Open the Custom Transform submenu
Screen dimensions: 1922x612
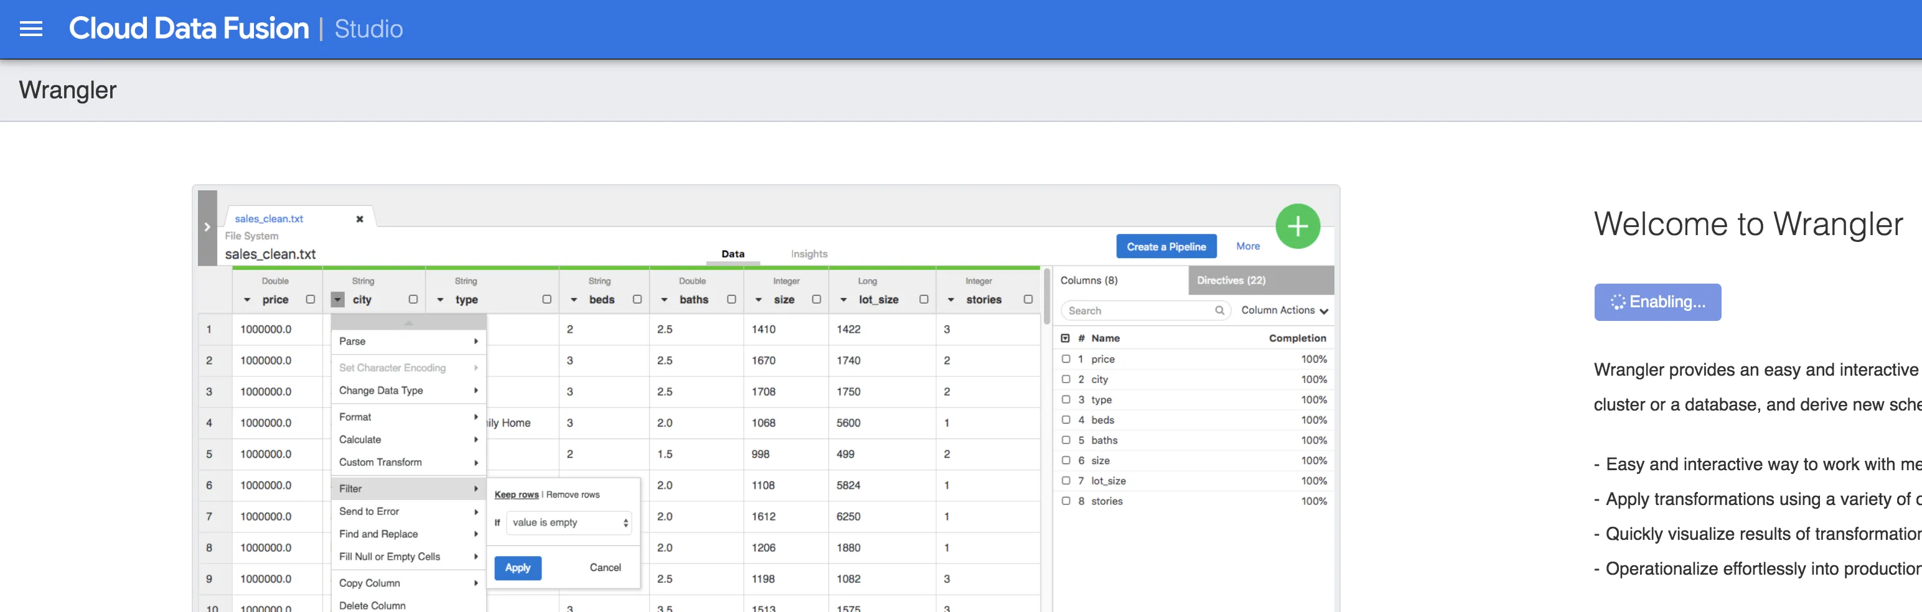(x=408, y=463)
